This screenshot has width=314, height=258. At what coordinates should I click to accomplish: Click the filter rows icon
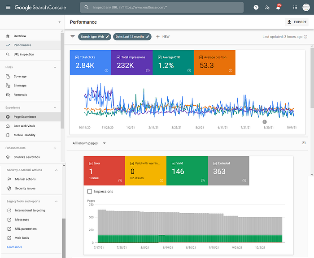click(x=73, y=37)
